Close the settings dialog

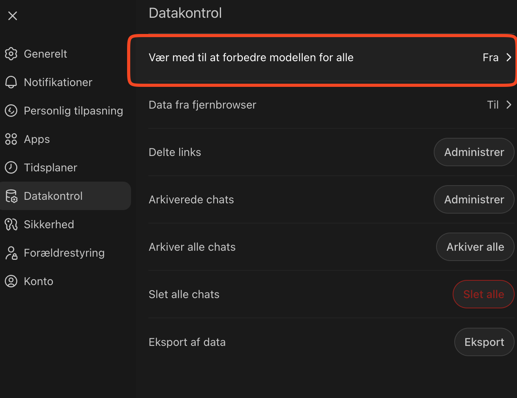point(13,16)
